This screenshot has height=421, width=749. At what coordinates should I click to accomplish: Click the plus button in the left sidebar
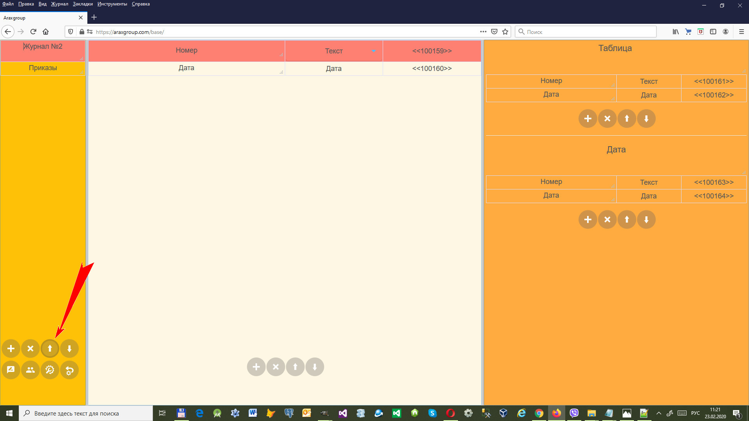pyautogui.click(x=11, y=348)
